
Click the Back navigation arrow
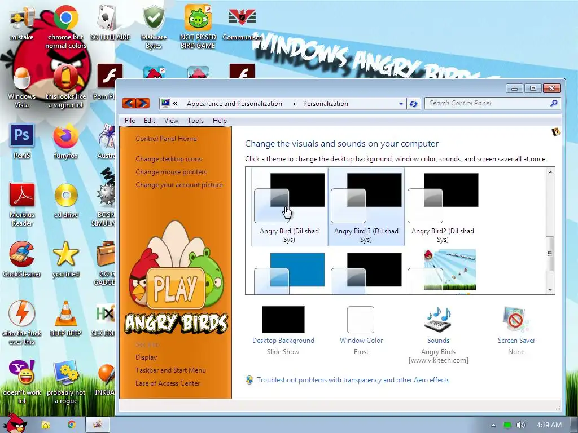[129, 103]
